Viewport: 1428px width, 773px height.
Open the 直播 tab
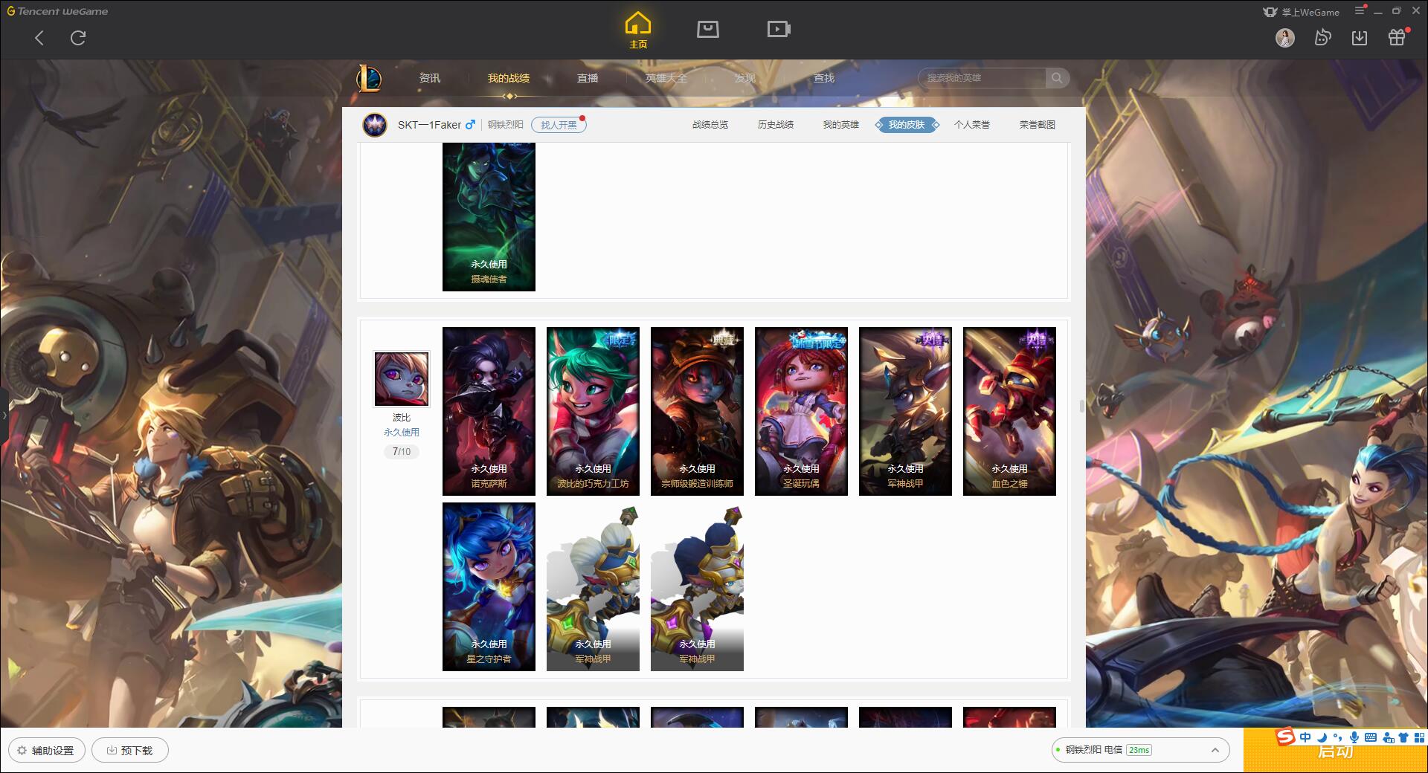point(588,78)
